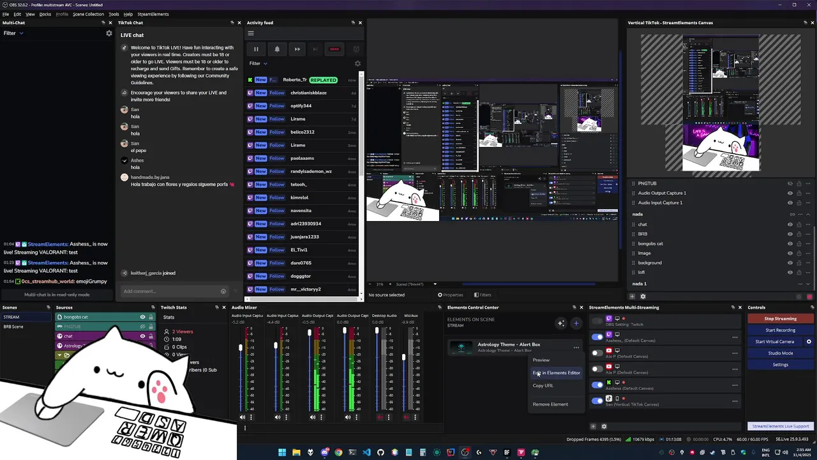Click Start Virtual Camera button
This screenshot has height=460, width=817.
775,342
